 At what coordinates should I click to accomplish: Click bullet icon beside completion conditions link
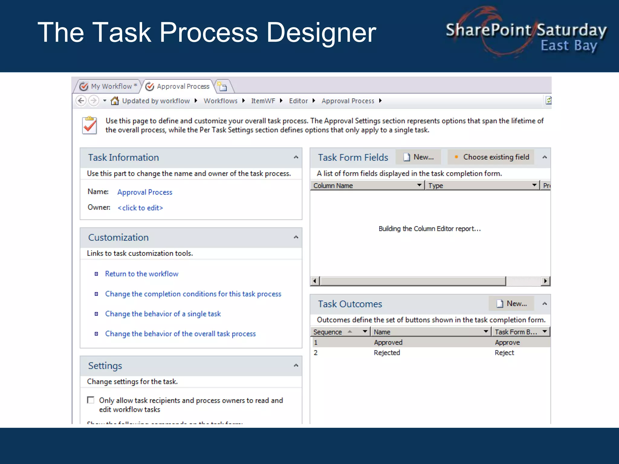coord(96,294)
